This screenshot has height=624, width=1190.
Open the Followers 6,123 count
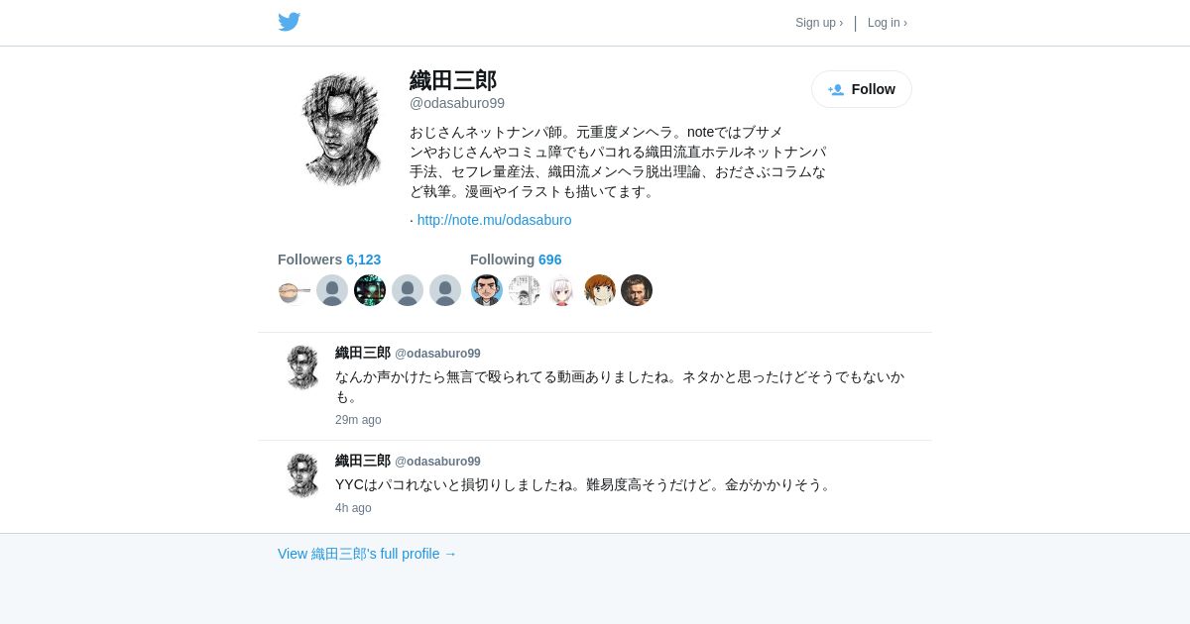click(329, 260)
